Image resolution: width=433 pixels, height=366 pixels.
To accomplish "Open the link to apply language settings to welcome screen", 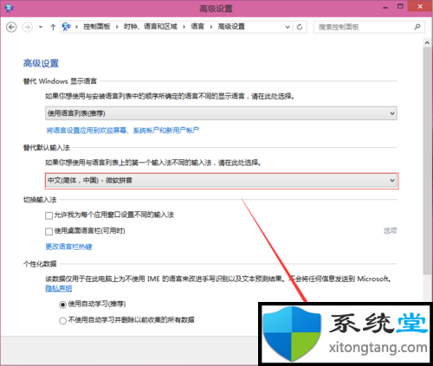I will click(x=123, y=131).
